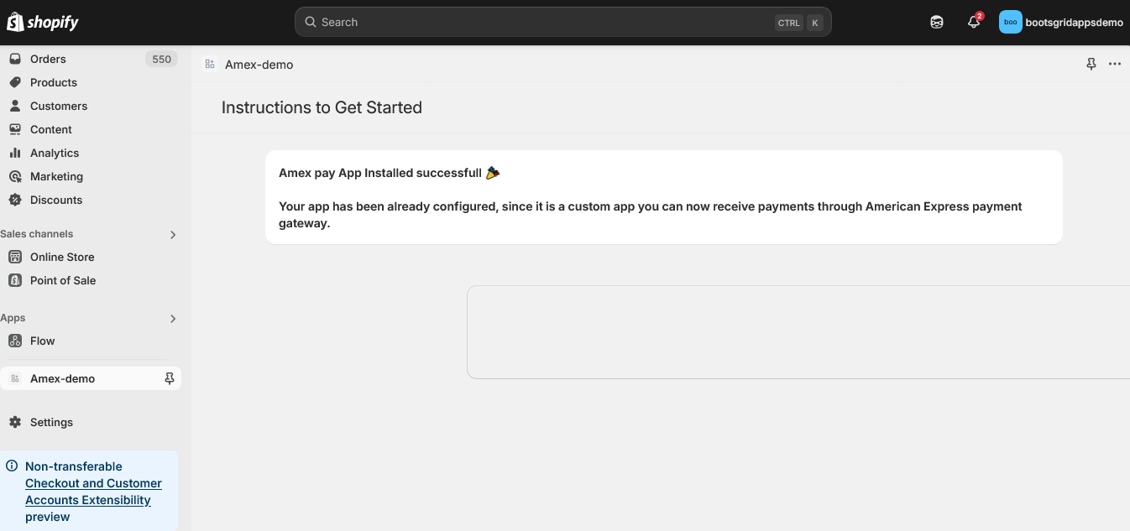Click the boo store avatar
The image size is (1130, 531).
[1010, 23]
